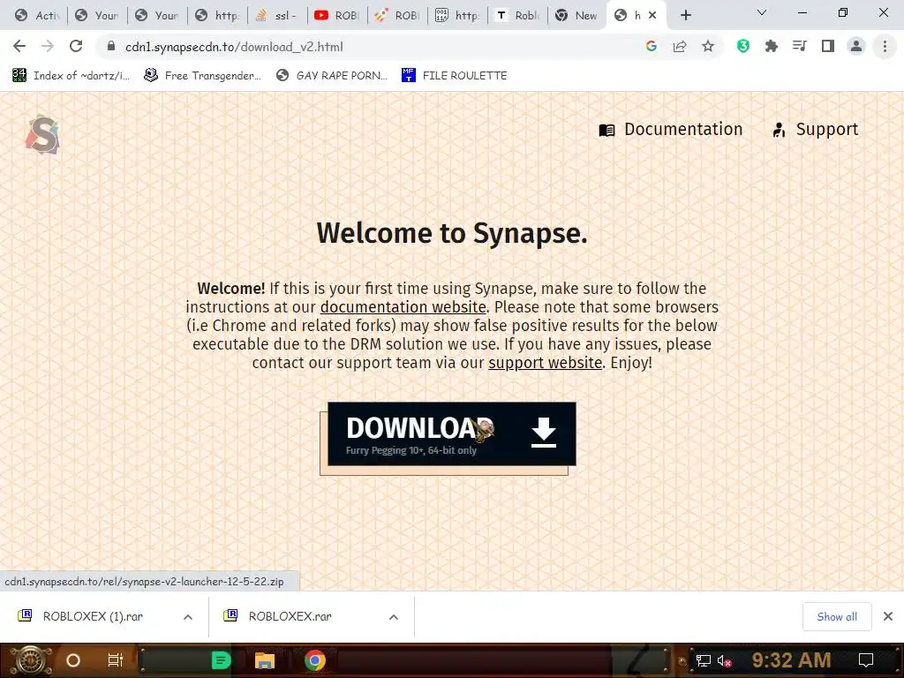Open the 9:32 AM clock

[791, 660]
